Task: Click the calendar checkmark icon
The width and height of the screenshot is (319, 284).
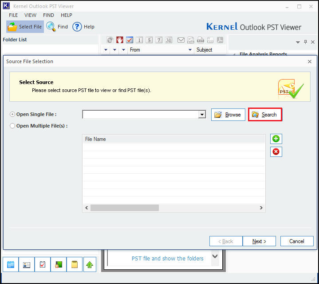Action: pos(130,40)
